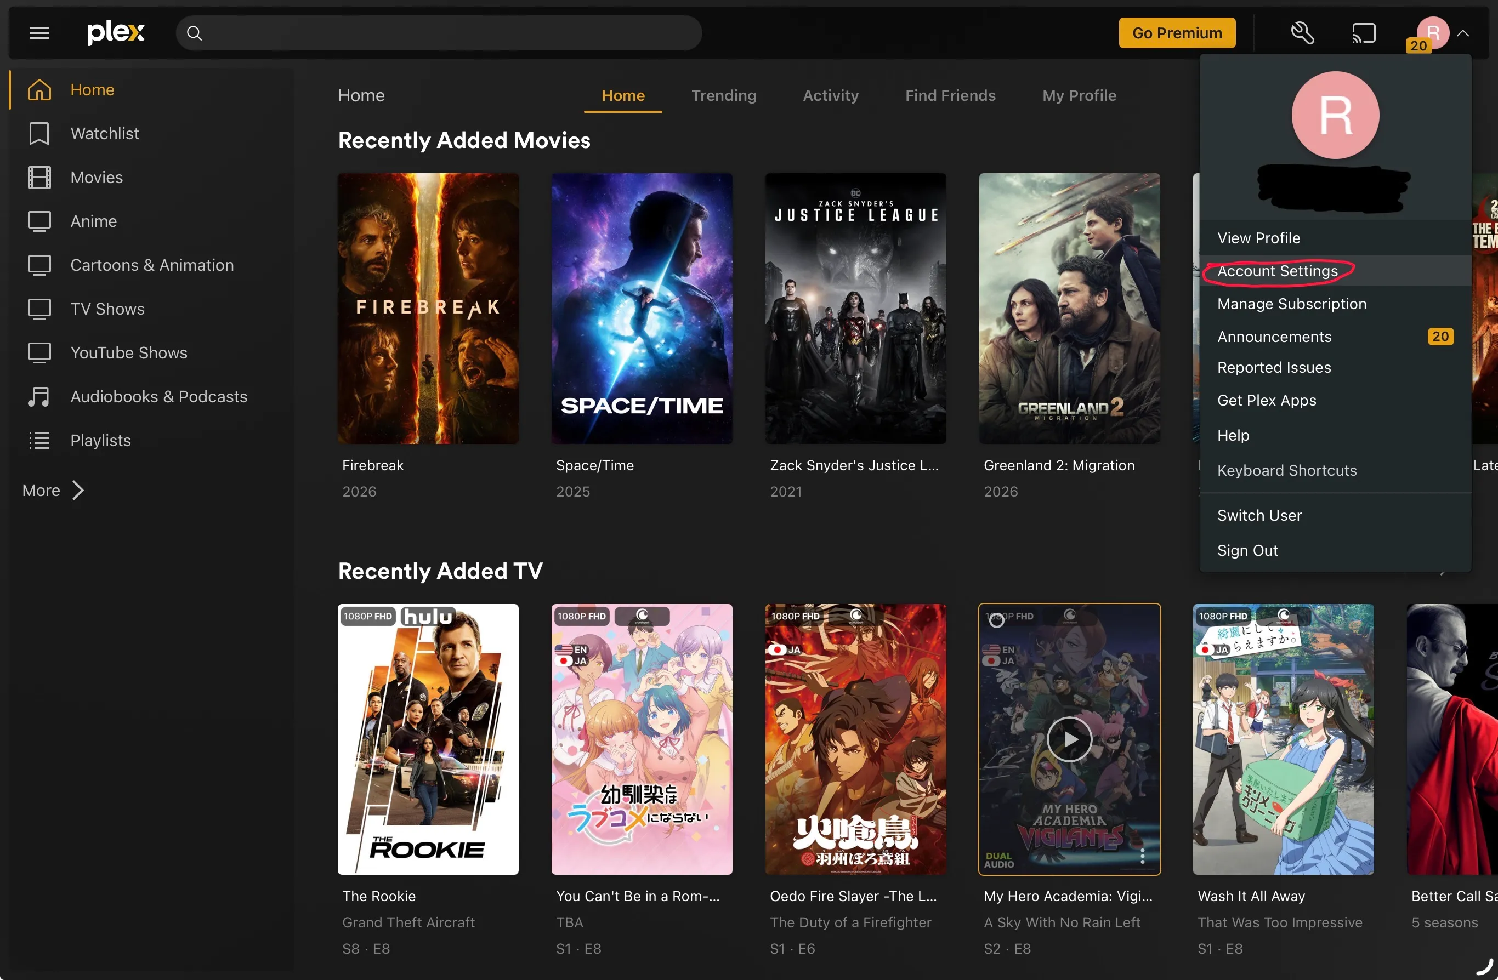This screenshot has width=1498, height=980.
Task: Click the Go Premium button
Action: [x=1176, y=33]
